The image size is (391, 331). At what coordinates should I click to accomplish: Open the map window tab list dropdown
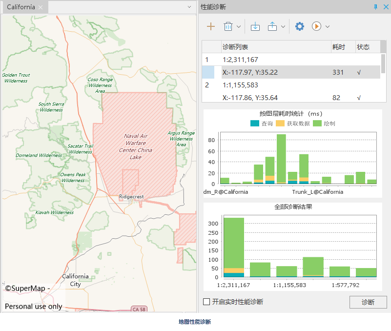pyautogui.click(x=189, y=7)
